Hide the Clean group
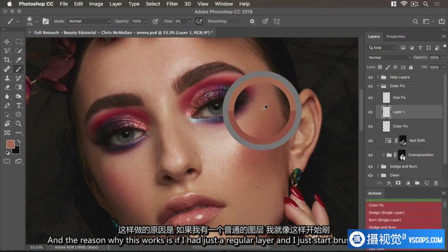The width and height of the screenshot is (448, 252). tap(370, 175)
